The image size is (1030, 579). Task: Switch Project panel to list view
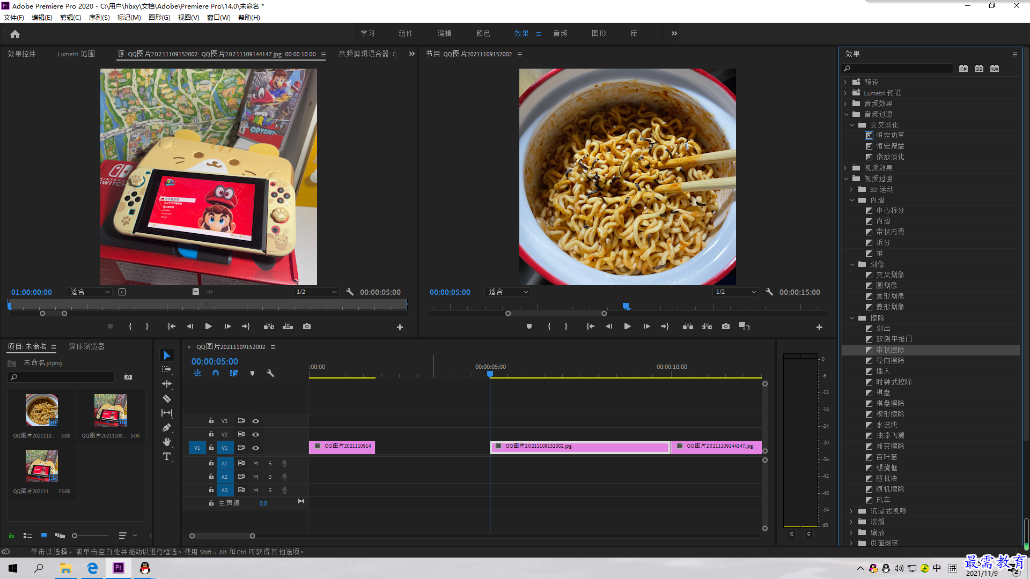point(28,536)
